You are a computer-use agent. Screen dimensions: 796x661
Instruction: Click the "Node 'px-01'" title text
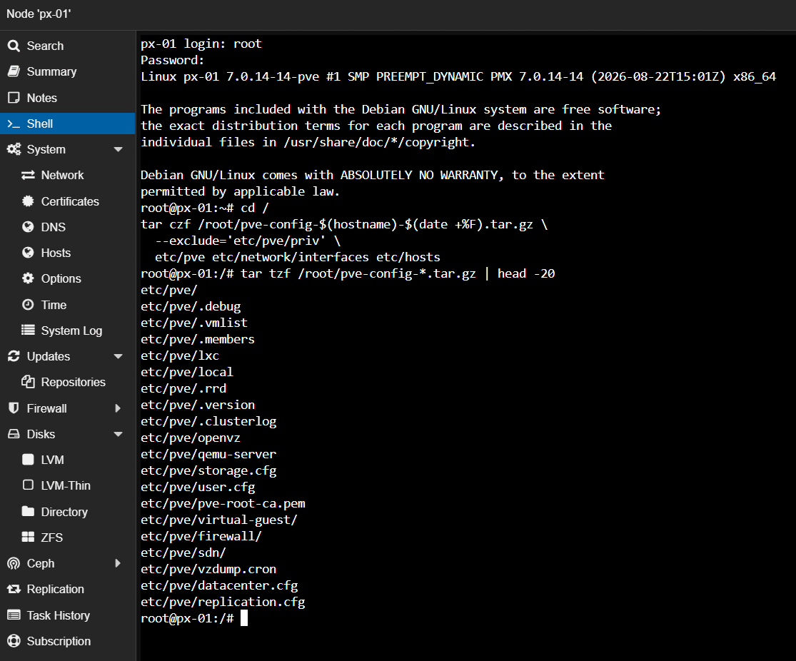(x=39, y=14)
